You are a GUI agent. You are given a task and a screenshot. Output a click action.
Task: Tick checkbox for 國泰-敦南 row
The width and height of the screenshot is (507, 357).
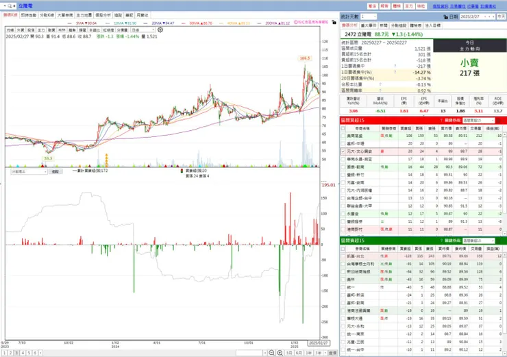click(343, 167)
